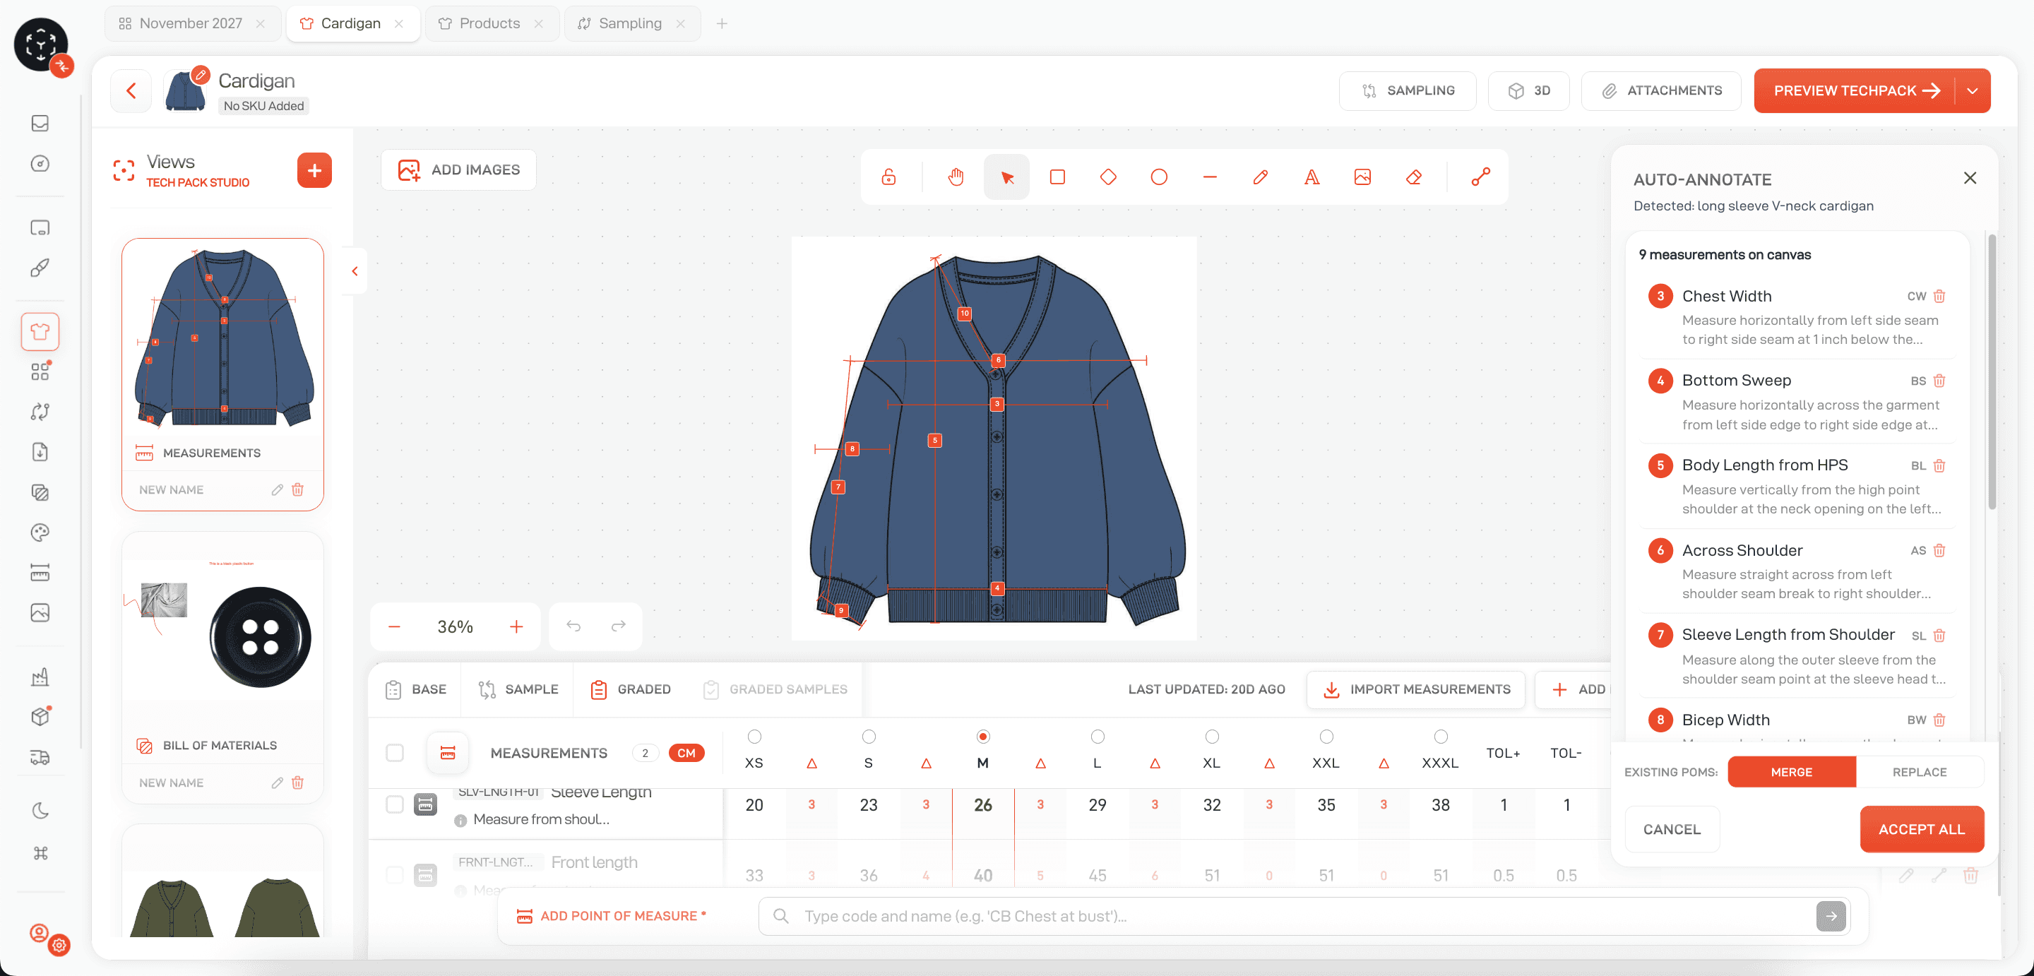
Task: Activate the text annotation tool
Action: (x=1311, y=177)
